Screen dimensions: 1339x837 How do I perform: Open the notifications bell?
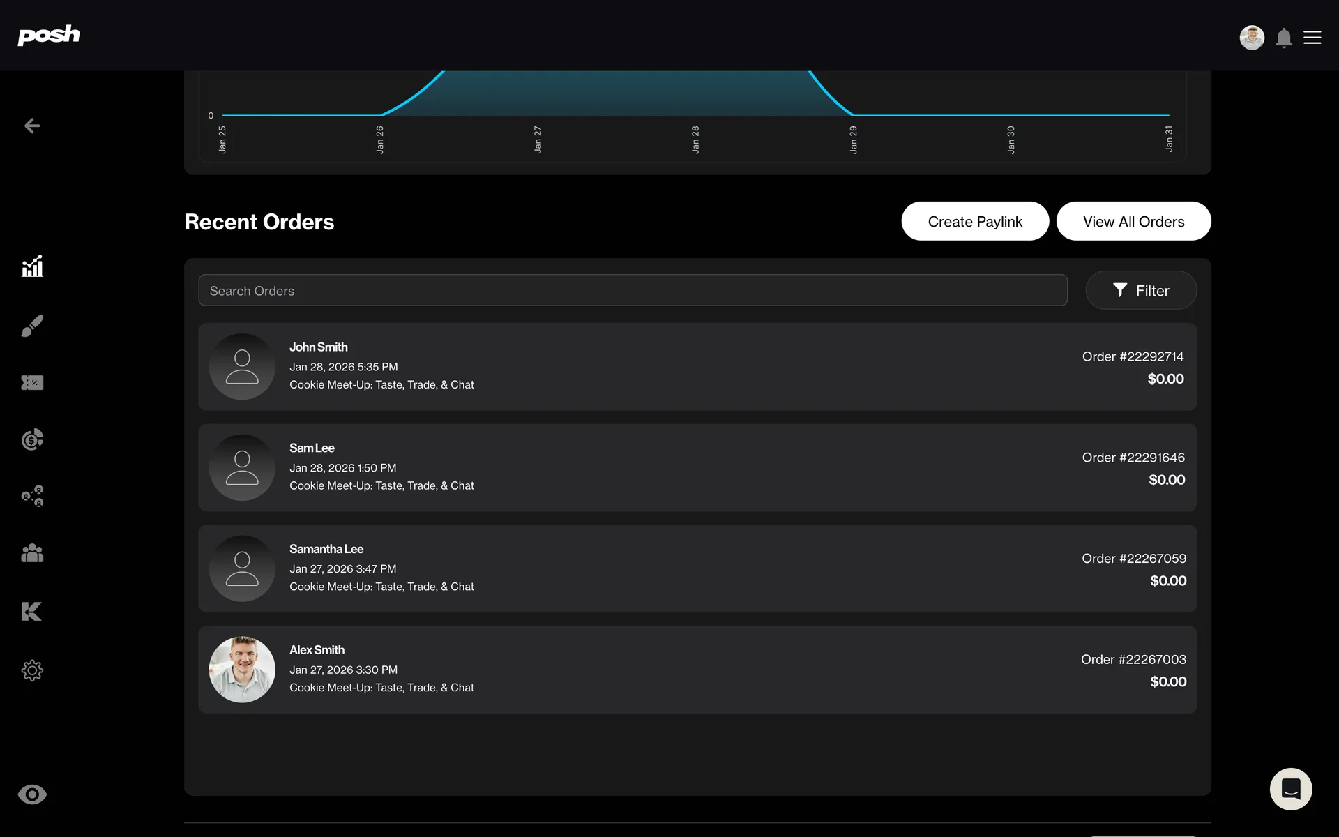pos(1284,38)
